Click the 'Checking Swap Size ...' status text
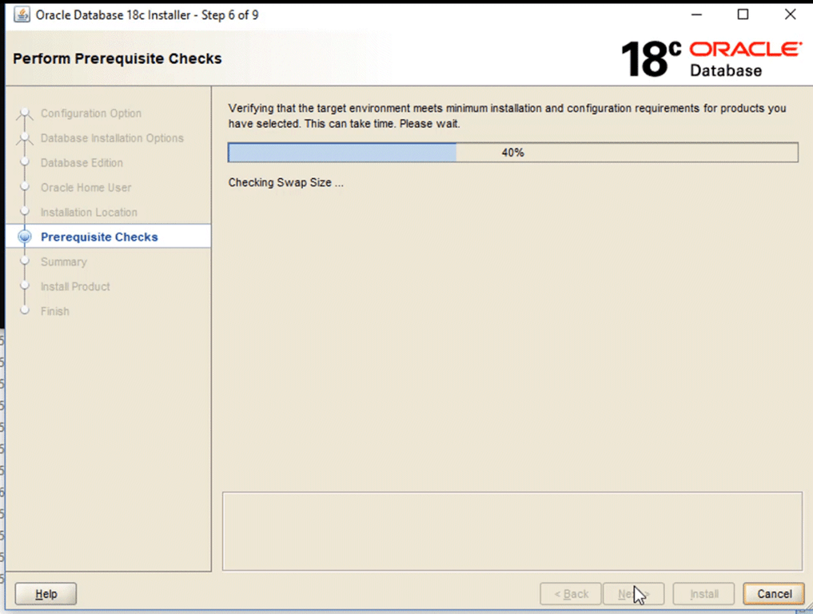Screen dimensions: 813x614 pos(285,182)
